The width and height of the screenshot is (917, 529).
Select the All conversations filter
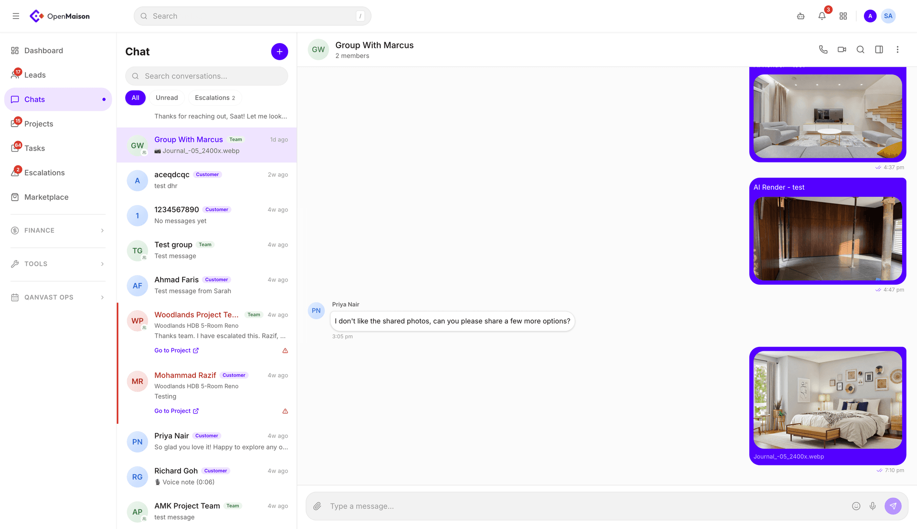pyautogui.click(x=135, y=97)
